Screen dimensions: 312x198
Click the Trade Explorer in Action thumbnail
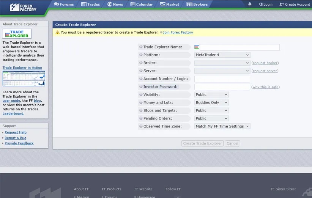24,79
